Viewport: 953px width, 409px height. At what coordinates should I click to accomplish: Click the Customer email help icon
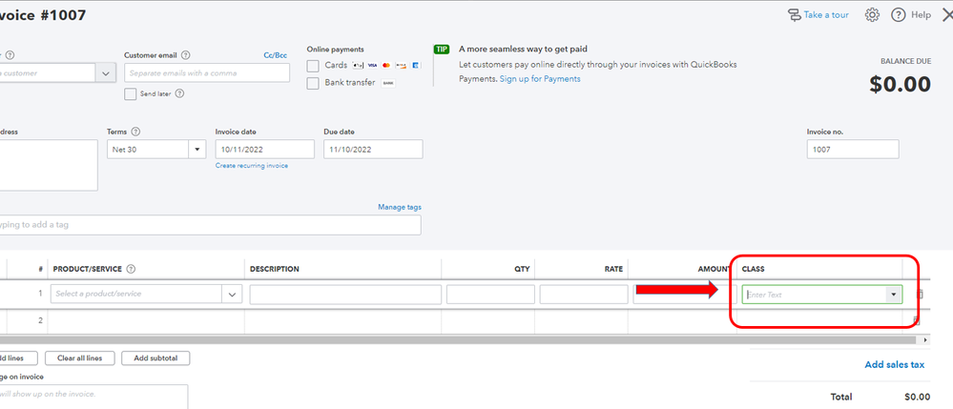(x=186, y=55)
